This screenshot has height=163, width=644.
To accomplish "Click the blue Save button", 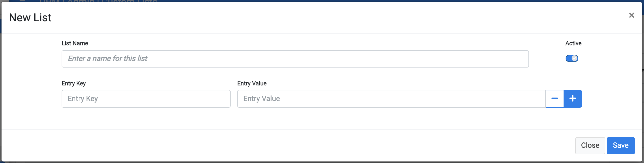I will pyautogui.click(x=621, y=145).
